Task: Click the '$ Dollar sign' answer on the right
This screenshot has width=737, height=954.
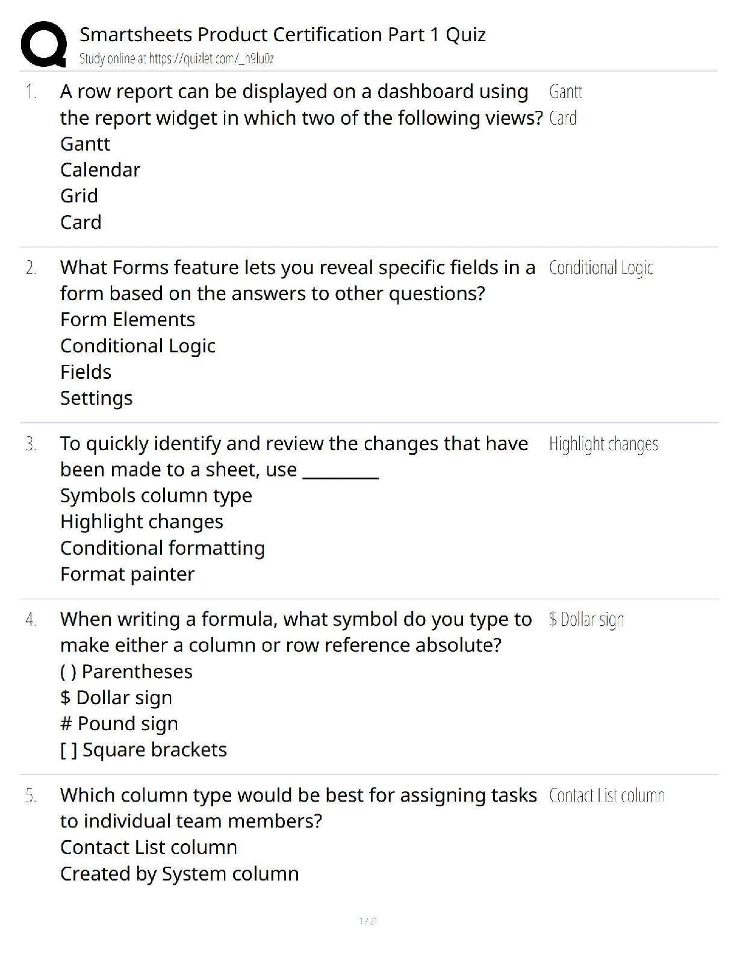Action: pos(586,620)
